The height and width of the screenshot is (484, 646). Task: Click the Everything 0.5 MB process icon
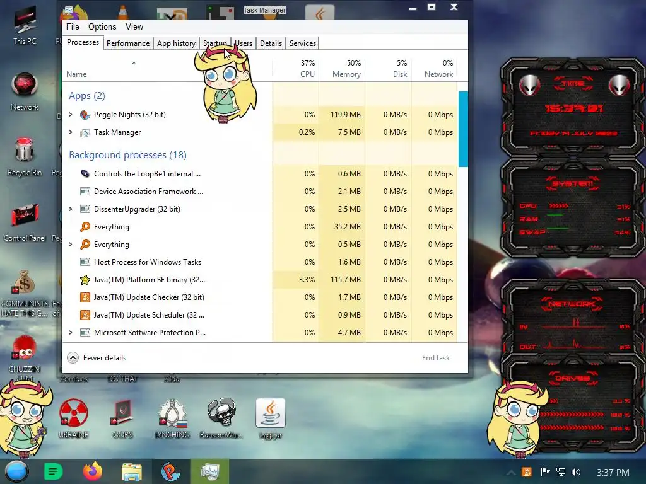pos(85,245)
